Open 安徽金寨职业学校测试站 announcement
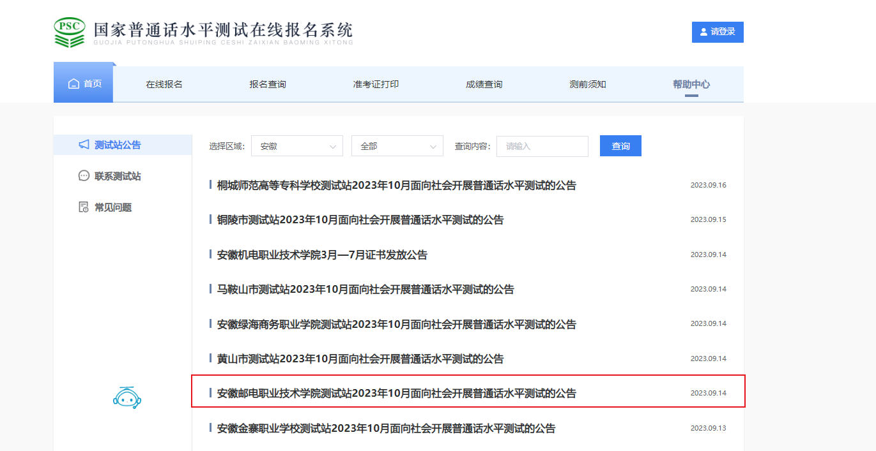 point(387,428)
